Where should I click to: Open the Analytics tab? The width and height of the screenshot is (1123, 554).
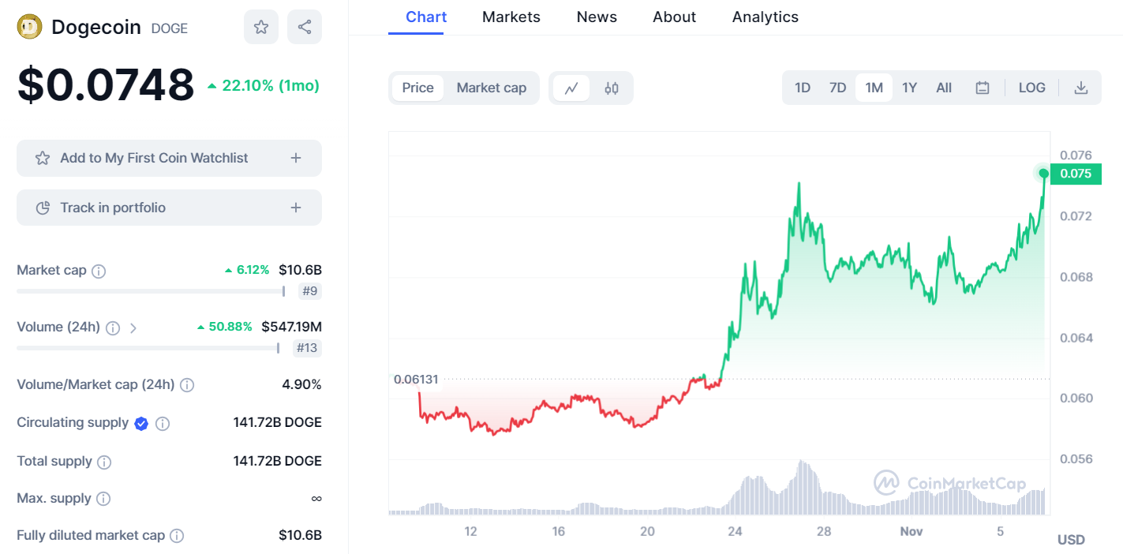(x=765, y=17)
